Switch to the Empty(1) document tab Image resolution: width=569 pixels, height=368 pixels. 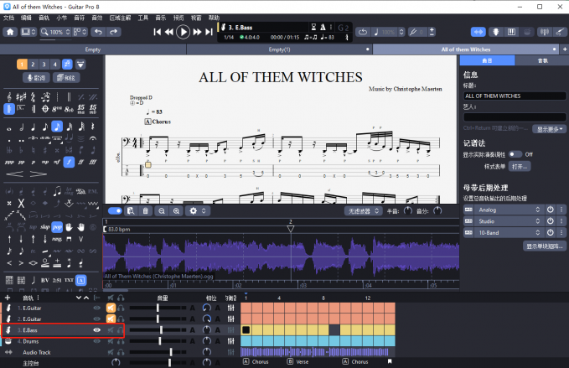coord(279,49)
